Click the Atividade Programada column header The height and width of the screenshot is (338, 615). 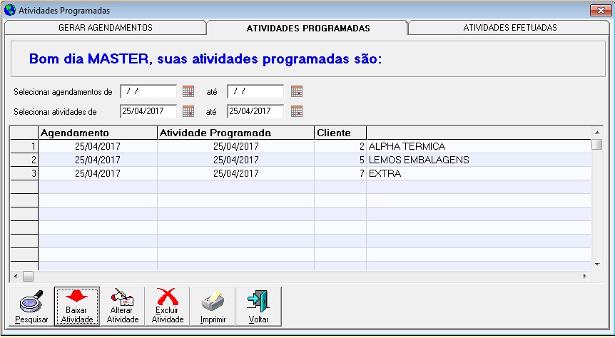[x=235, y=133]
